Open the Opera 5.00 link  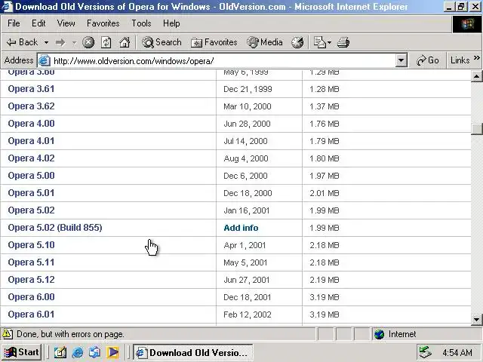coord(31,176)
